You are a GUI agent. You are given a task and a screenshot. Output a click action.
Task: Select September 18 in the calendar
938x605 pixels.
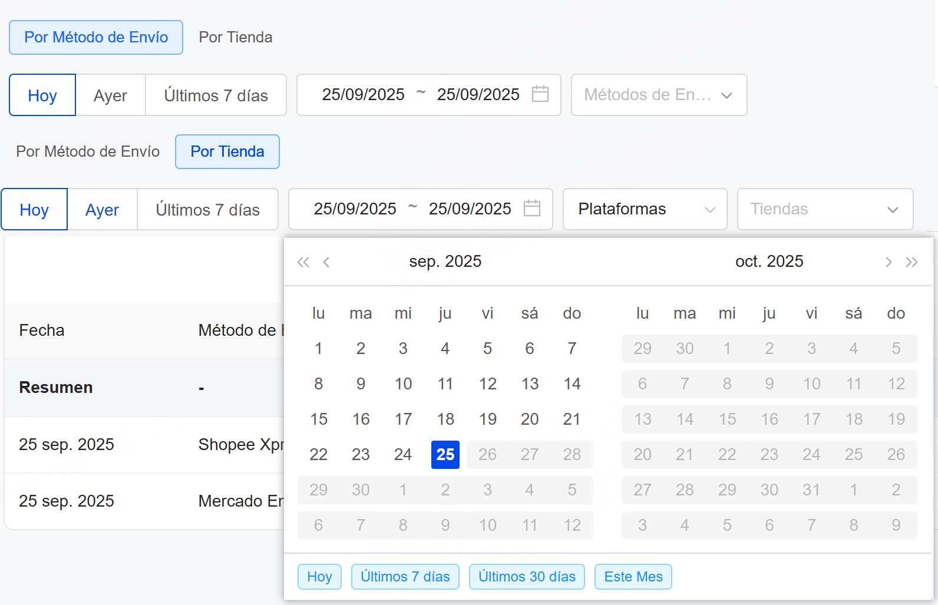(x=445, y=419)
